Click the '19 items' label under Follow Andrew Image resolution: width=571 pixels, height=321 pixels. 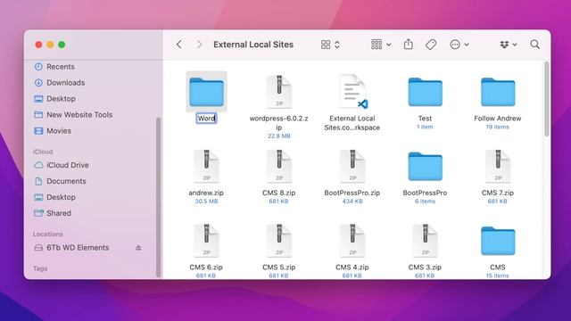(498, 127)
